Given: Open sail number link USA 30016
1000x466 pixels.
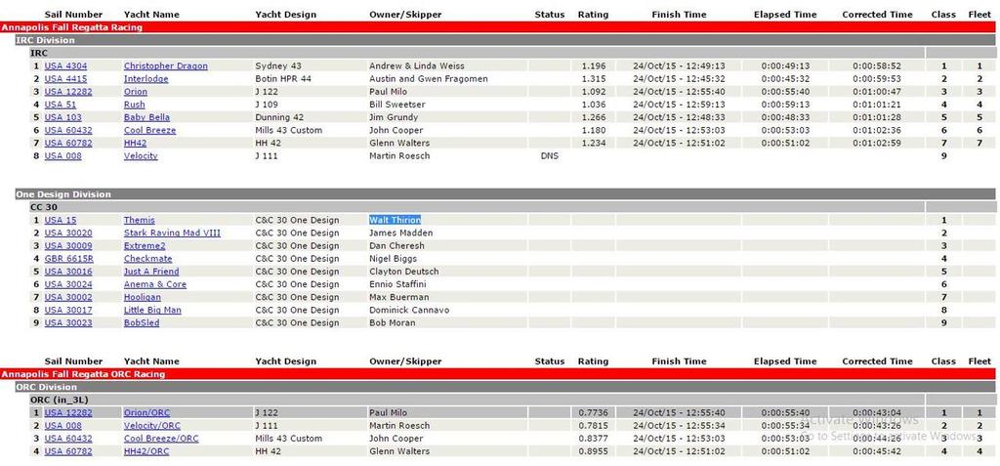Looking at the screenshot, I should (x=68, y=272).
